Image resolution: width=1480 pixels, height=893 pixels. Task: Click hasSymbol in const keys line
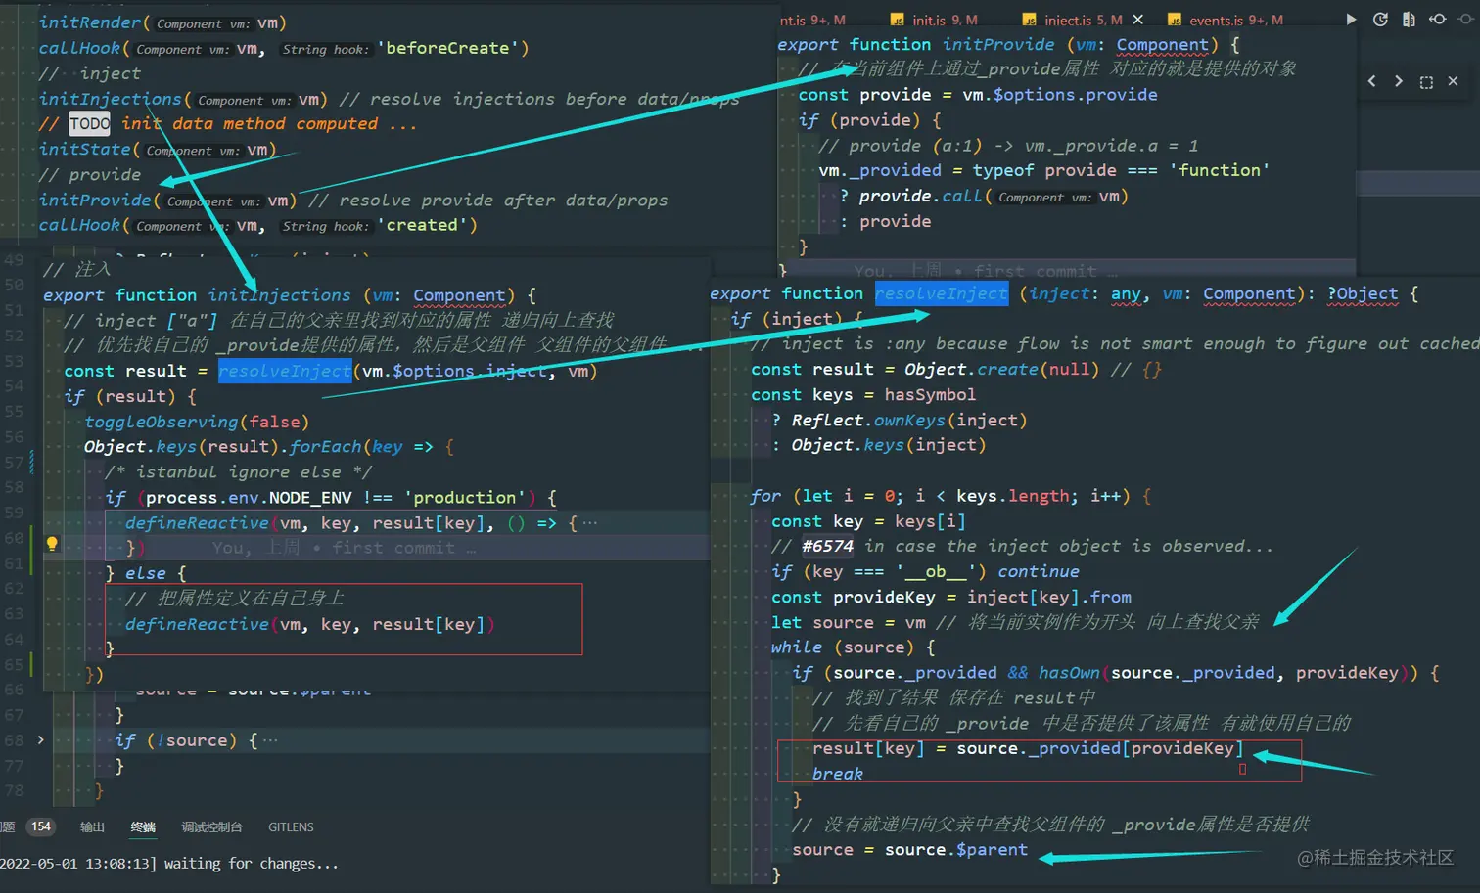tap(930, 394)
